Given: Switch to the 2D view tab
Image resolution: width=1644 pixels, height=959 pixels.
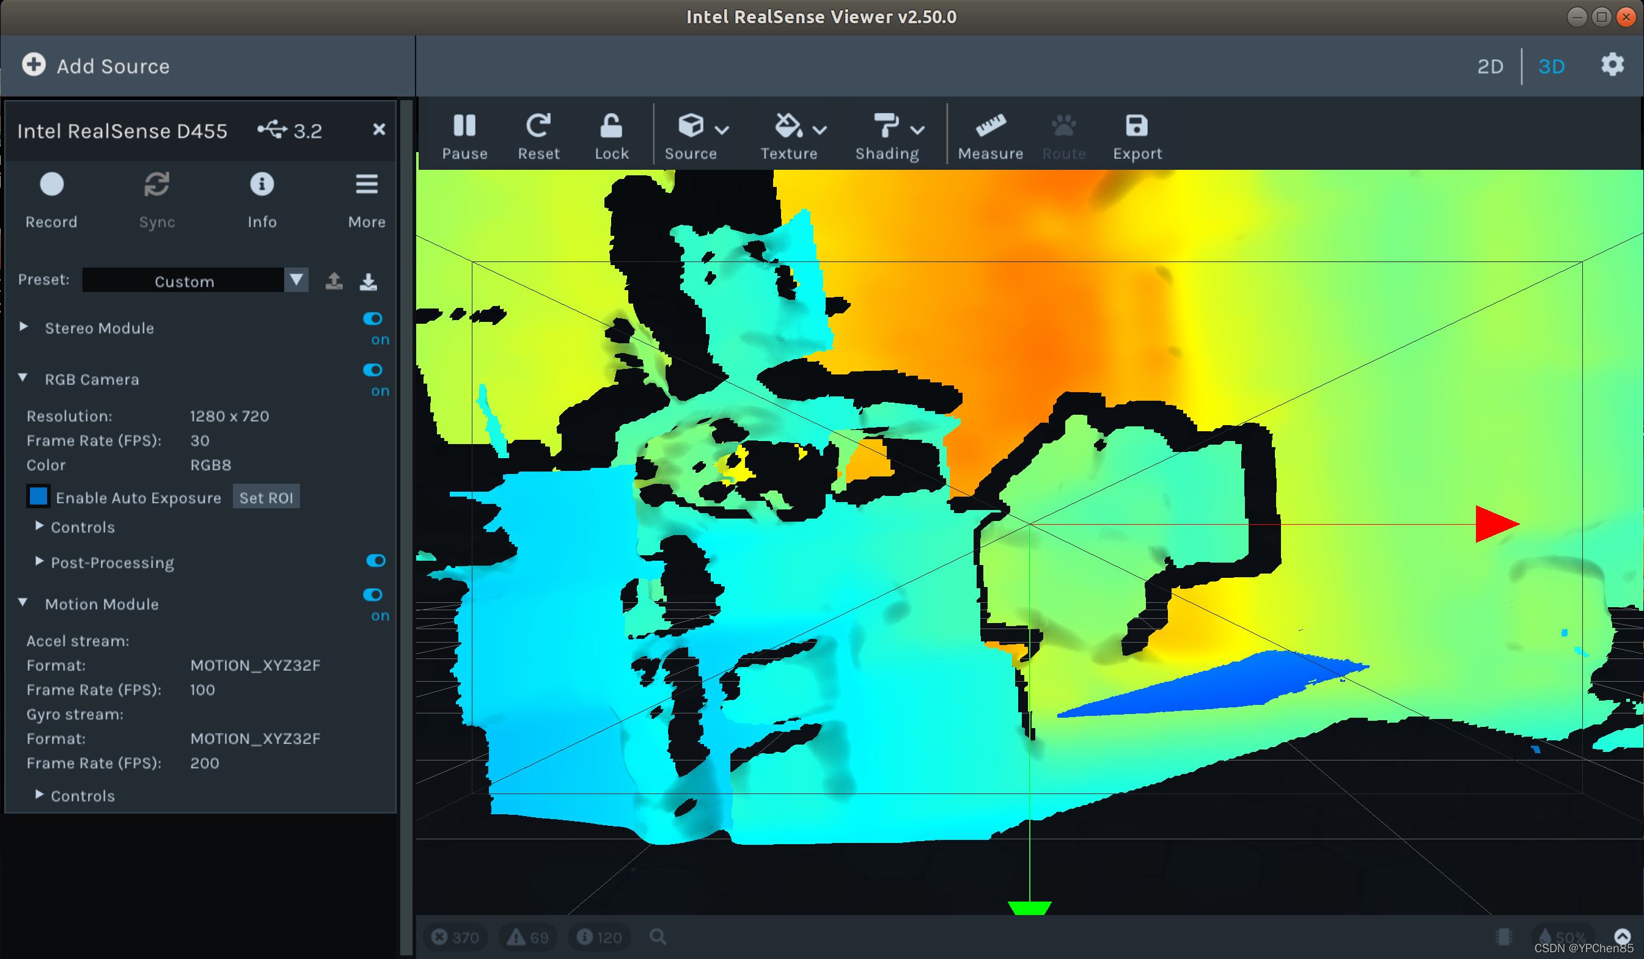Looking at the screenshot, I should [1489, 67].
